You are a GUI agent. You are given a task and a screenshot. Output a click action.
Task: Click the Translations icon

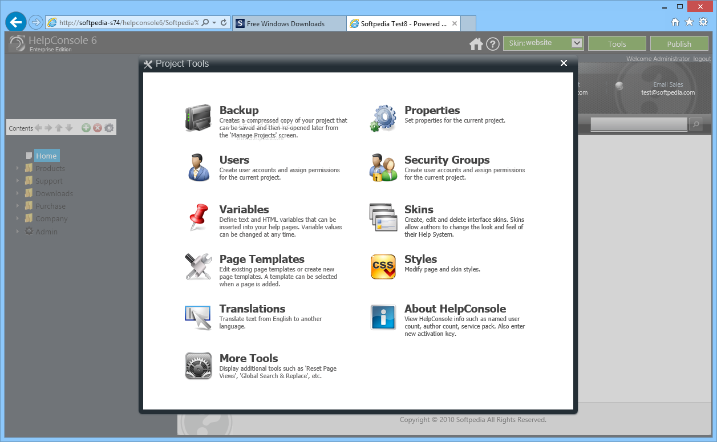click(198, 317)
